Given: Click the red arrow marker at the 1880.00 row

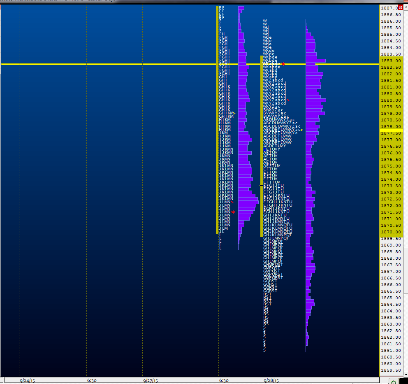Looking at the screenshot, I should point(288,100).
